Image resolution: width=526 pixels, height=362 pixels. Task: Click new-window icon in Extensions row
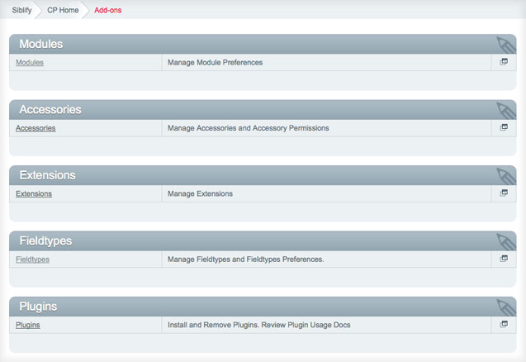pos(504,193)
